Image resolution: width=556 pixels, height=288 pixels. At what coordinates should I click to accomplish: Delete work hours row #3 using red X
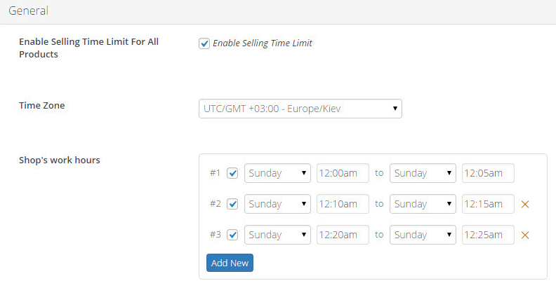click(525, 235)
